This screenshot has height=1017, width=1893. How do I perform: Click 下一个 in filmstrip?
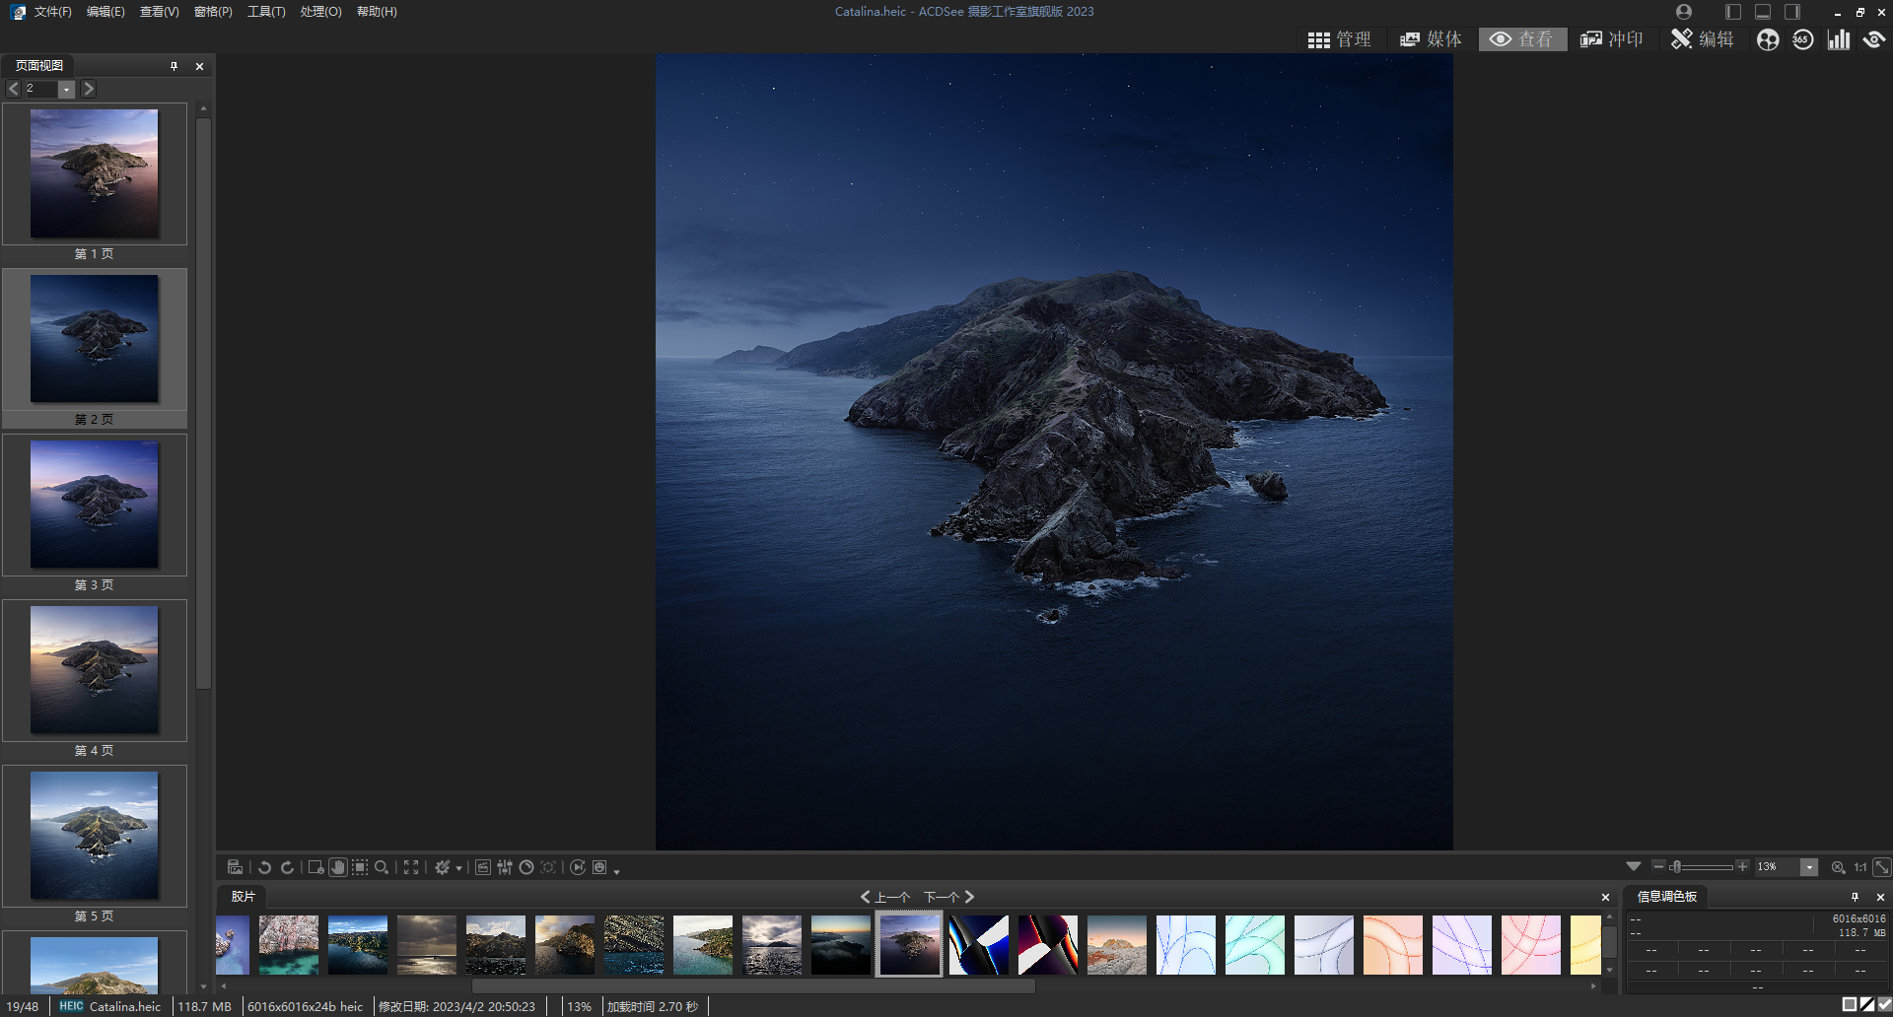tap(949, 897)
